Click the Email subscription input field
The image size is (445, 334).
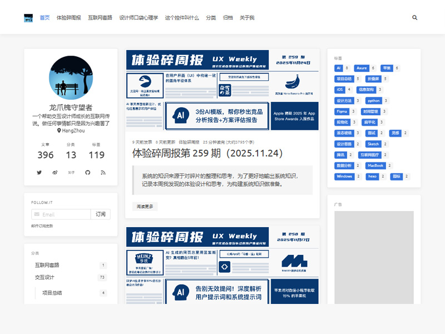pos(61,214)
